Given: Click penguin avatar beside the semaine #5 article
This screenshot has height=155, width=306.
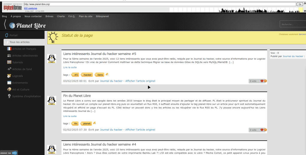Looking at the screenshot, I should click(52, 58).
